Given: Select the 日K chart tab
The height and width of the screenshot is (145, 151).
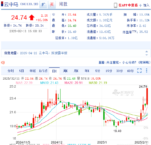Looking at the screenshot, I should [54, 71].
